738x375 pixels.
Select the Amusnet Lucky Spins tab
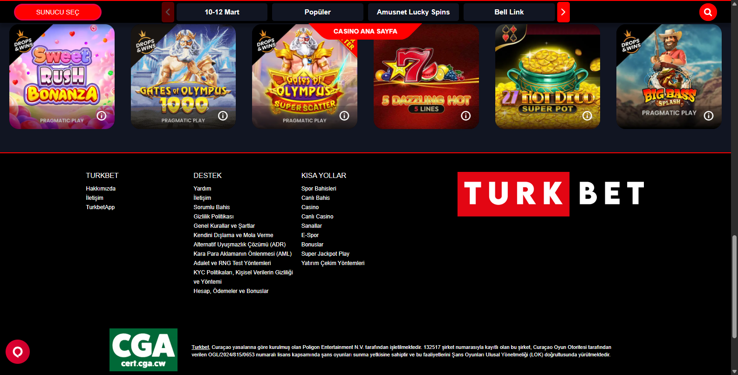coord(413,12)
